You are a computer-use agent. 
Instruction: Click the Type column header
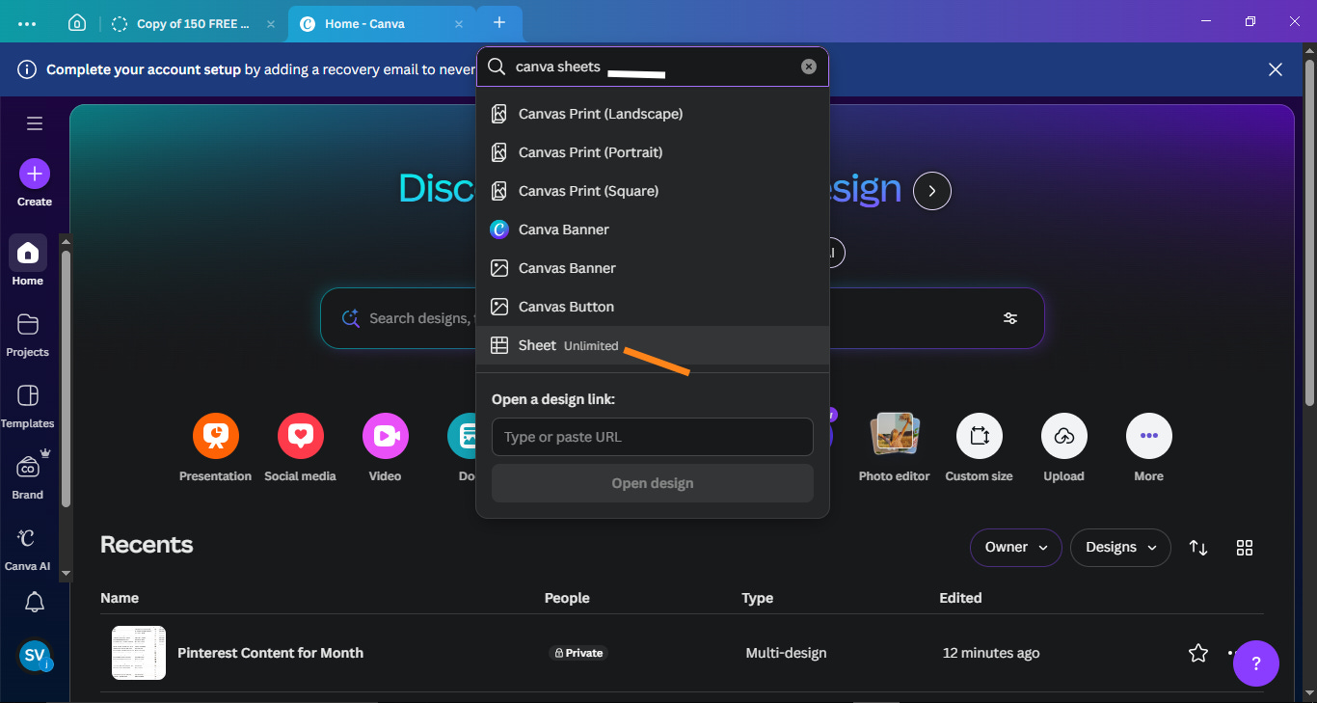758,598
